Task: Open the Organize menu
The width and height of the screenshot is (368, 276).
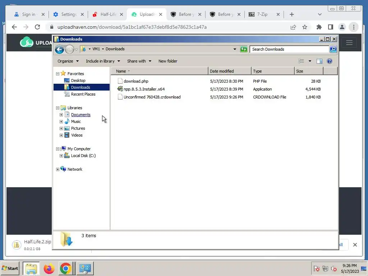Action: pos(68,61)
